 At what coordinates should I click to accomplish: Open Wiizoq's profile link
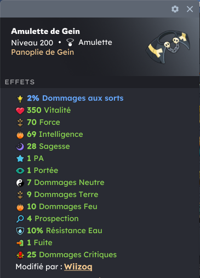(x=78, y=267)
